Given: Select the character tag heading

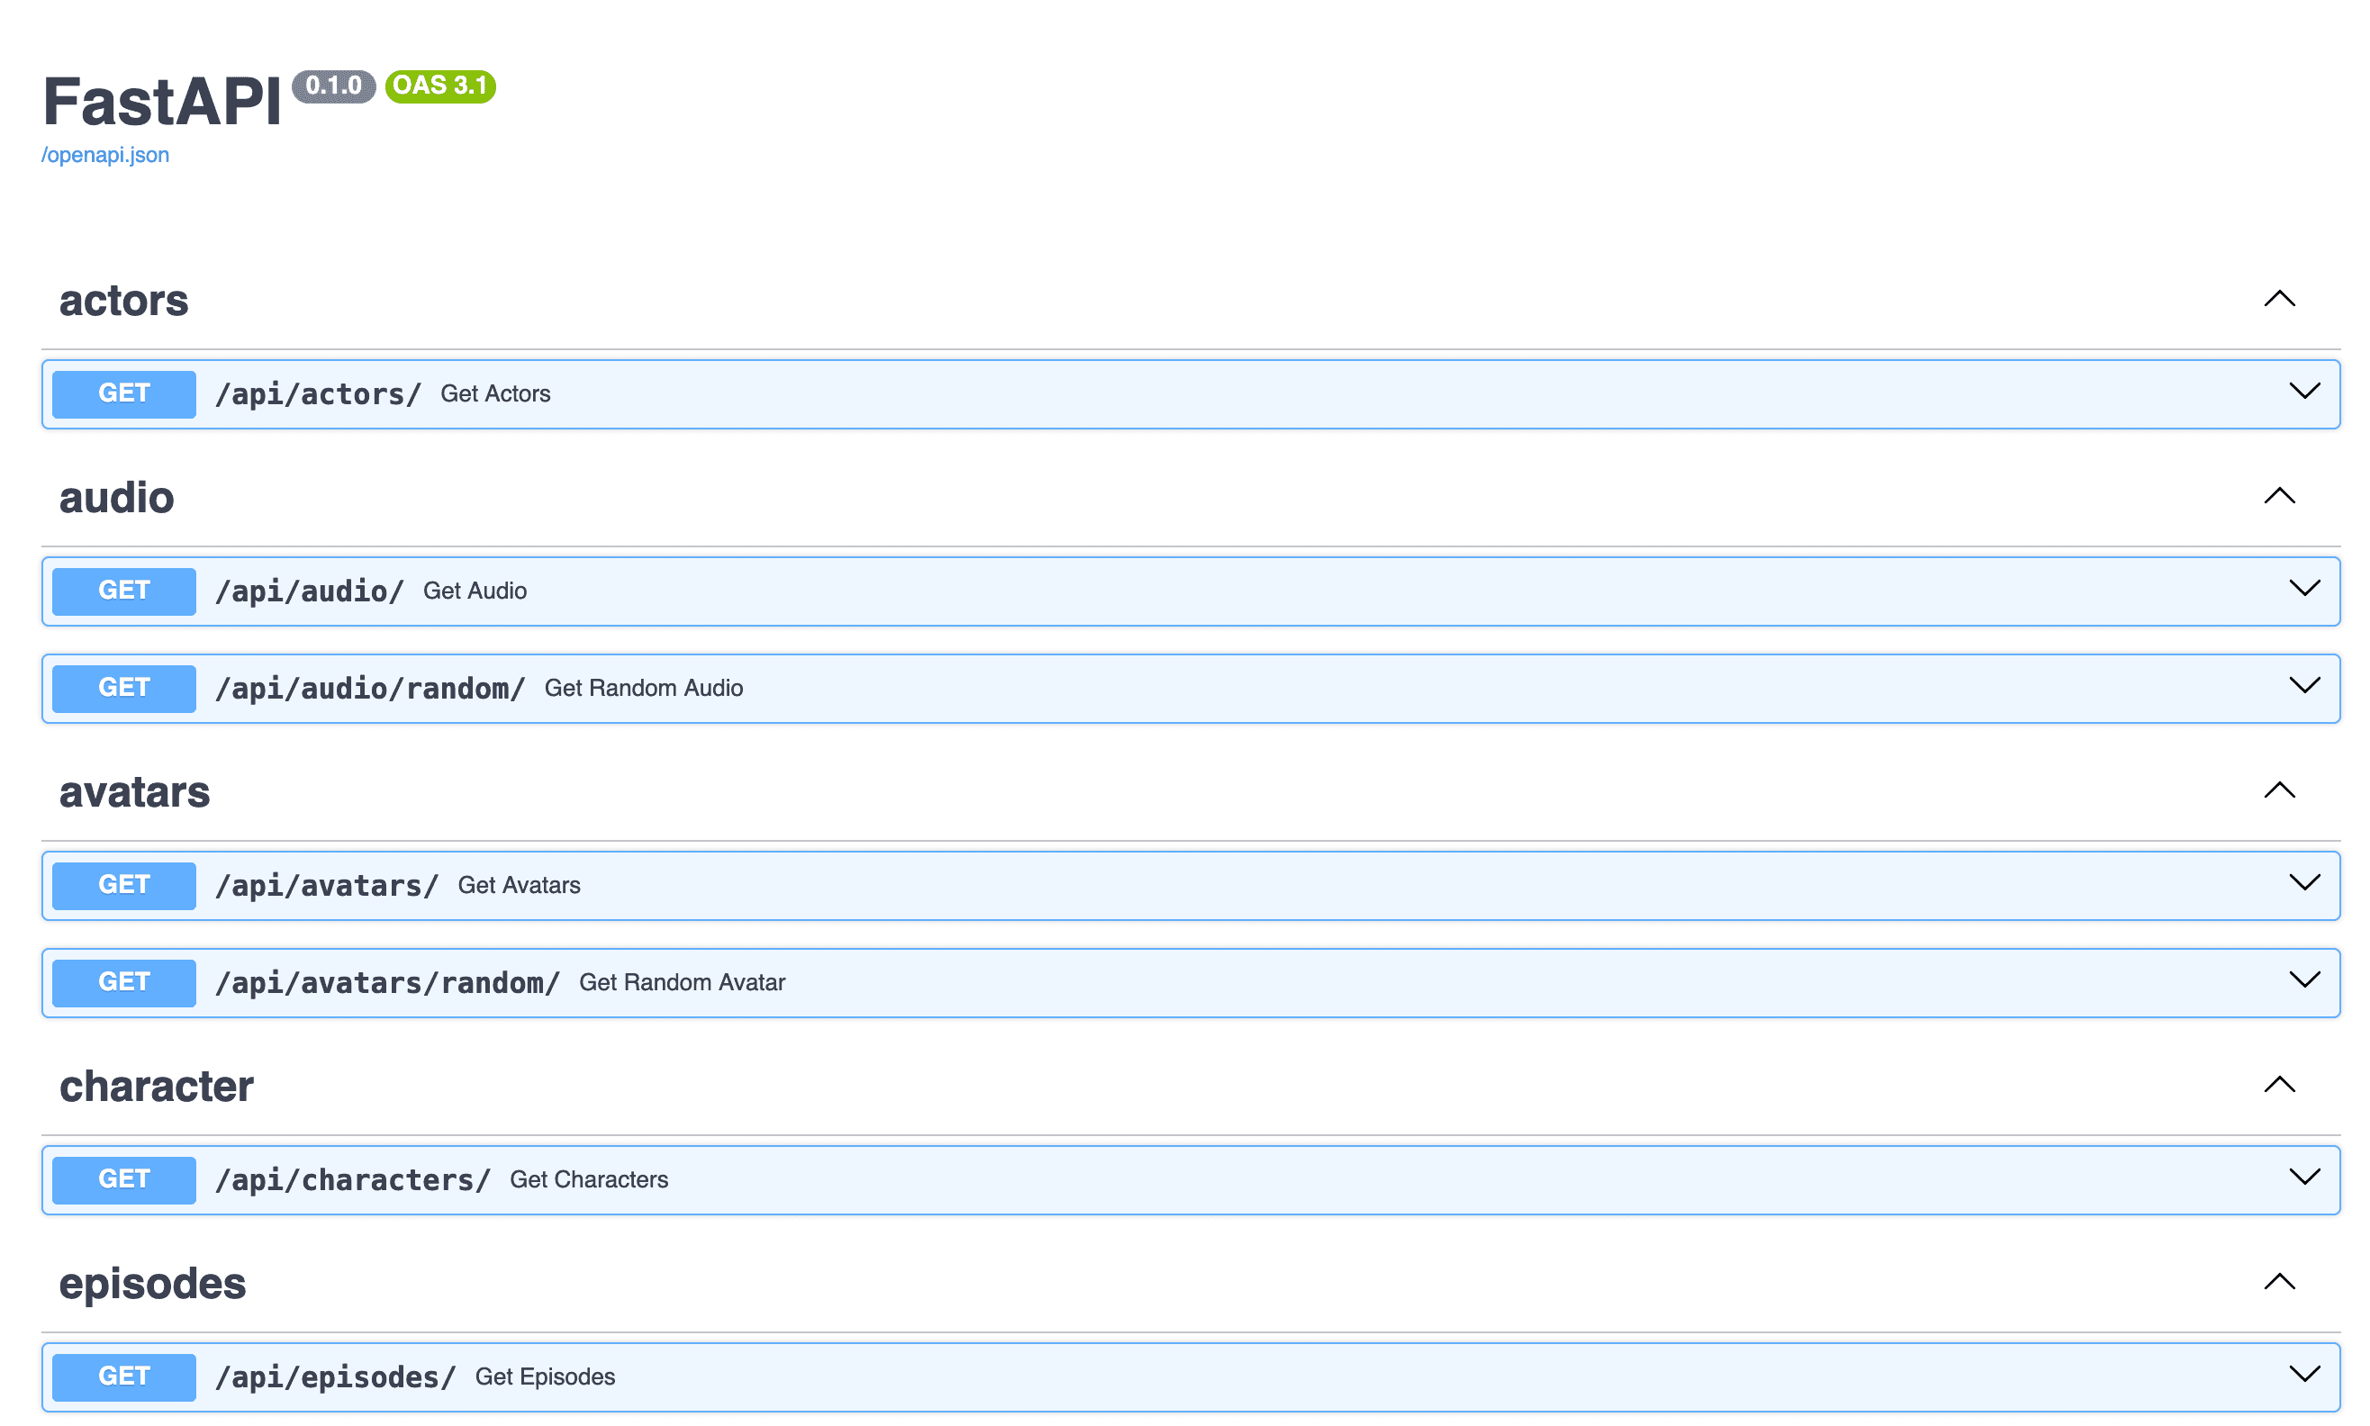Looking at the screenshot, I should click(157, 1086).
